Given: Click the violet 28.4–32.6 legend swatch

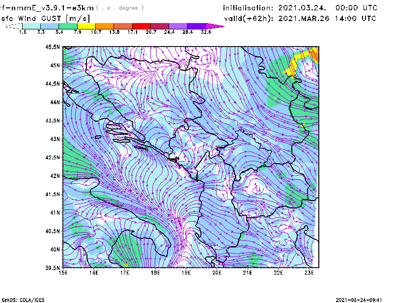Looking at the screenshot, I should coord(196,26).
